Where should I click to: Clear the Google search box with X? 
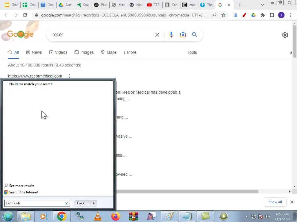(x=157, y=35)
